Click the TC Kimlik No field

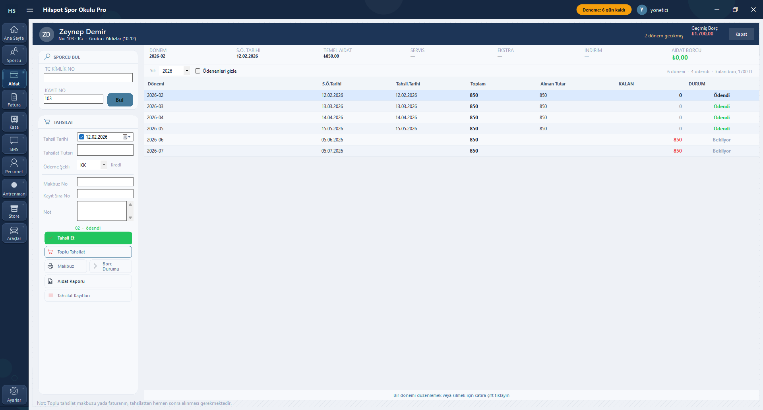(x=88, y=78)
